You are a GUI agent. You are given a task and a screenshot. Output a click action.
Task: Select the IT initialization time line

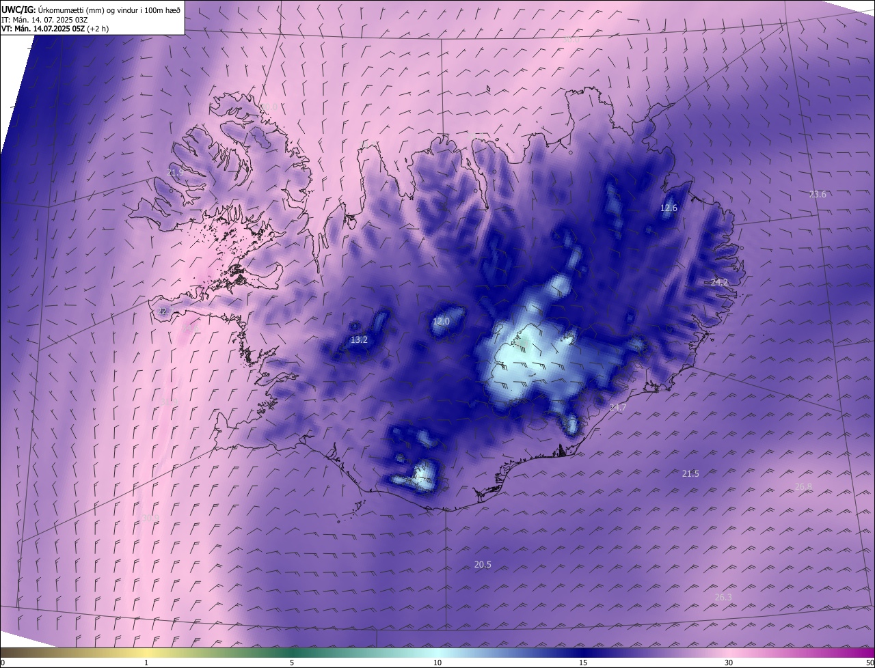tap(44, 19)
